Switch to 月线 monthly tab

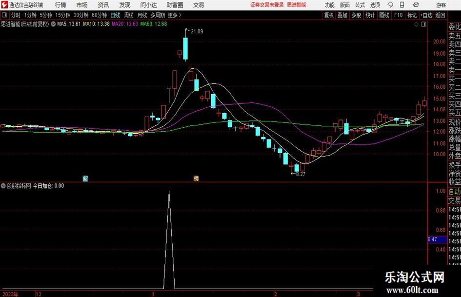tap(142, 15)
